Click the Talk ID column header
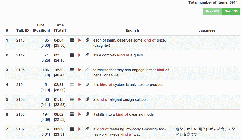This screenshot has width=242, height=140. [22, 30]
